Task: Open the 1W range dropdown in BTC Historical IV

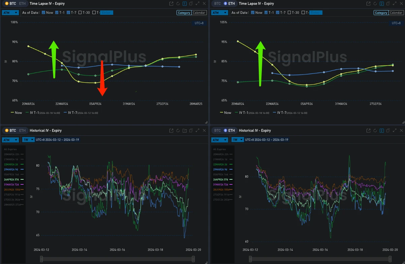Action: tap(29, 140)
